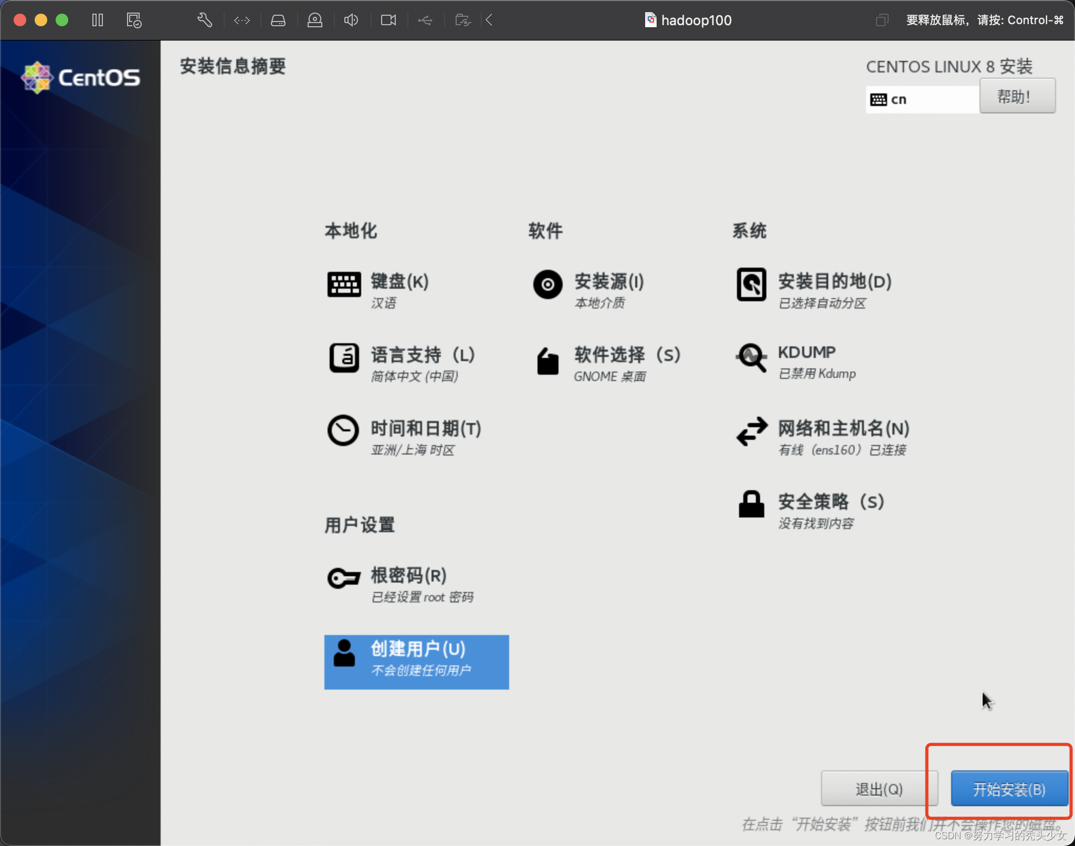Open 根密码(R) root password

click(x=408, y=575)
